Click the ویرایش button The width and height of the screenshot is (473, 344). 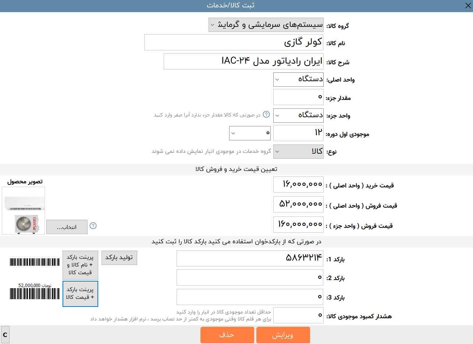tap(283, 335)
